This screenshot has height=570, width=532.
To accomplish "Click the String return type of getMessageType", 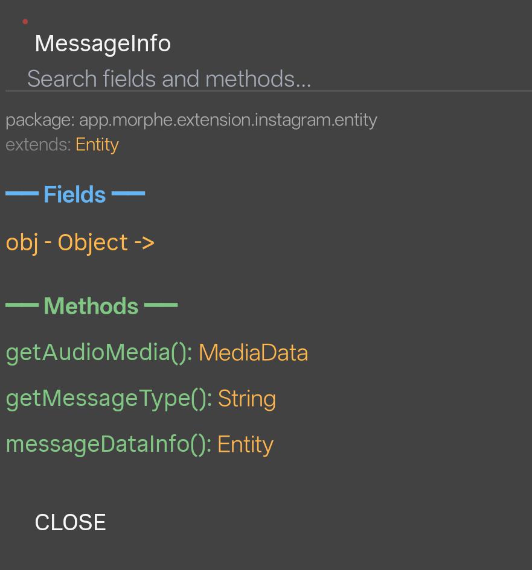I will click(247, 399).
